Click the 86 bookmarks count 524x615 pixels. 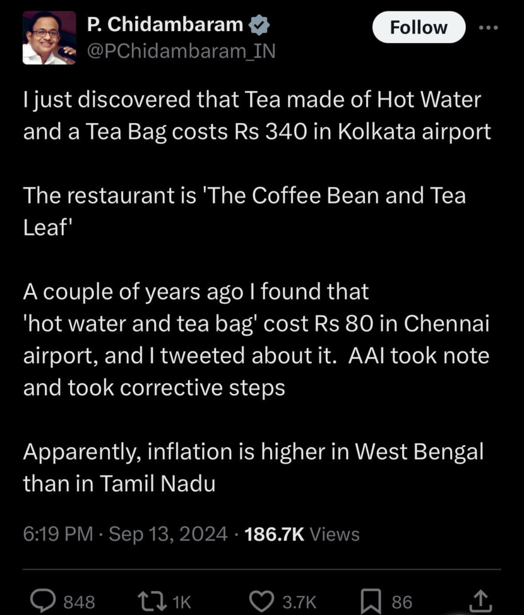coord(402,602)
